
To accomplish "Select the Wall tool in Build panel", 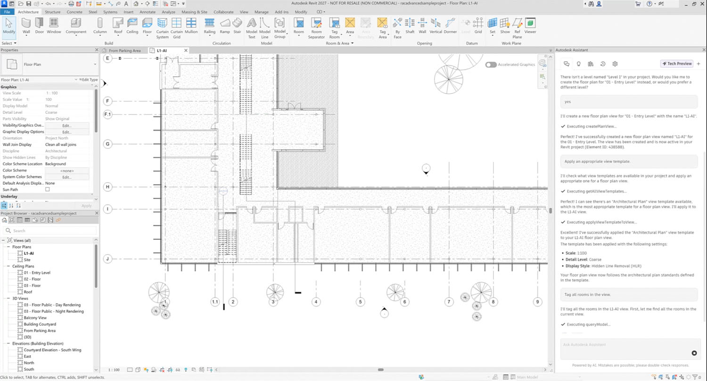I will [x=26, y=26].
